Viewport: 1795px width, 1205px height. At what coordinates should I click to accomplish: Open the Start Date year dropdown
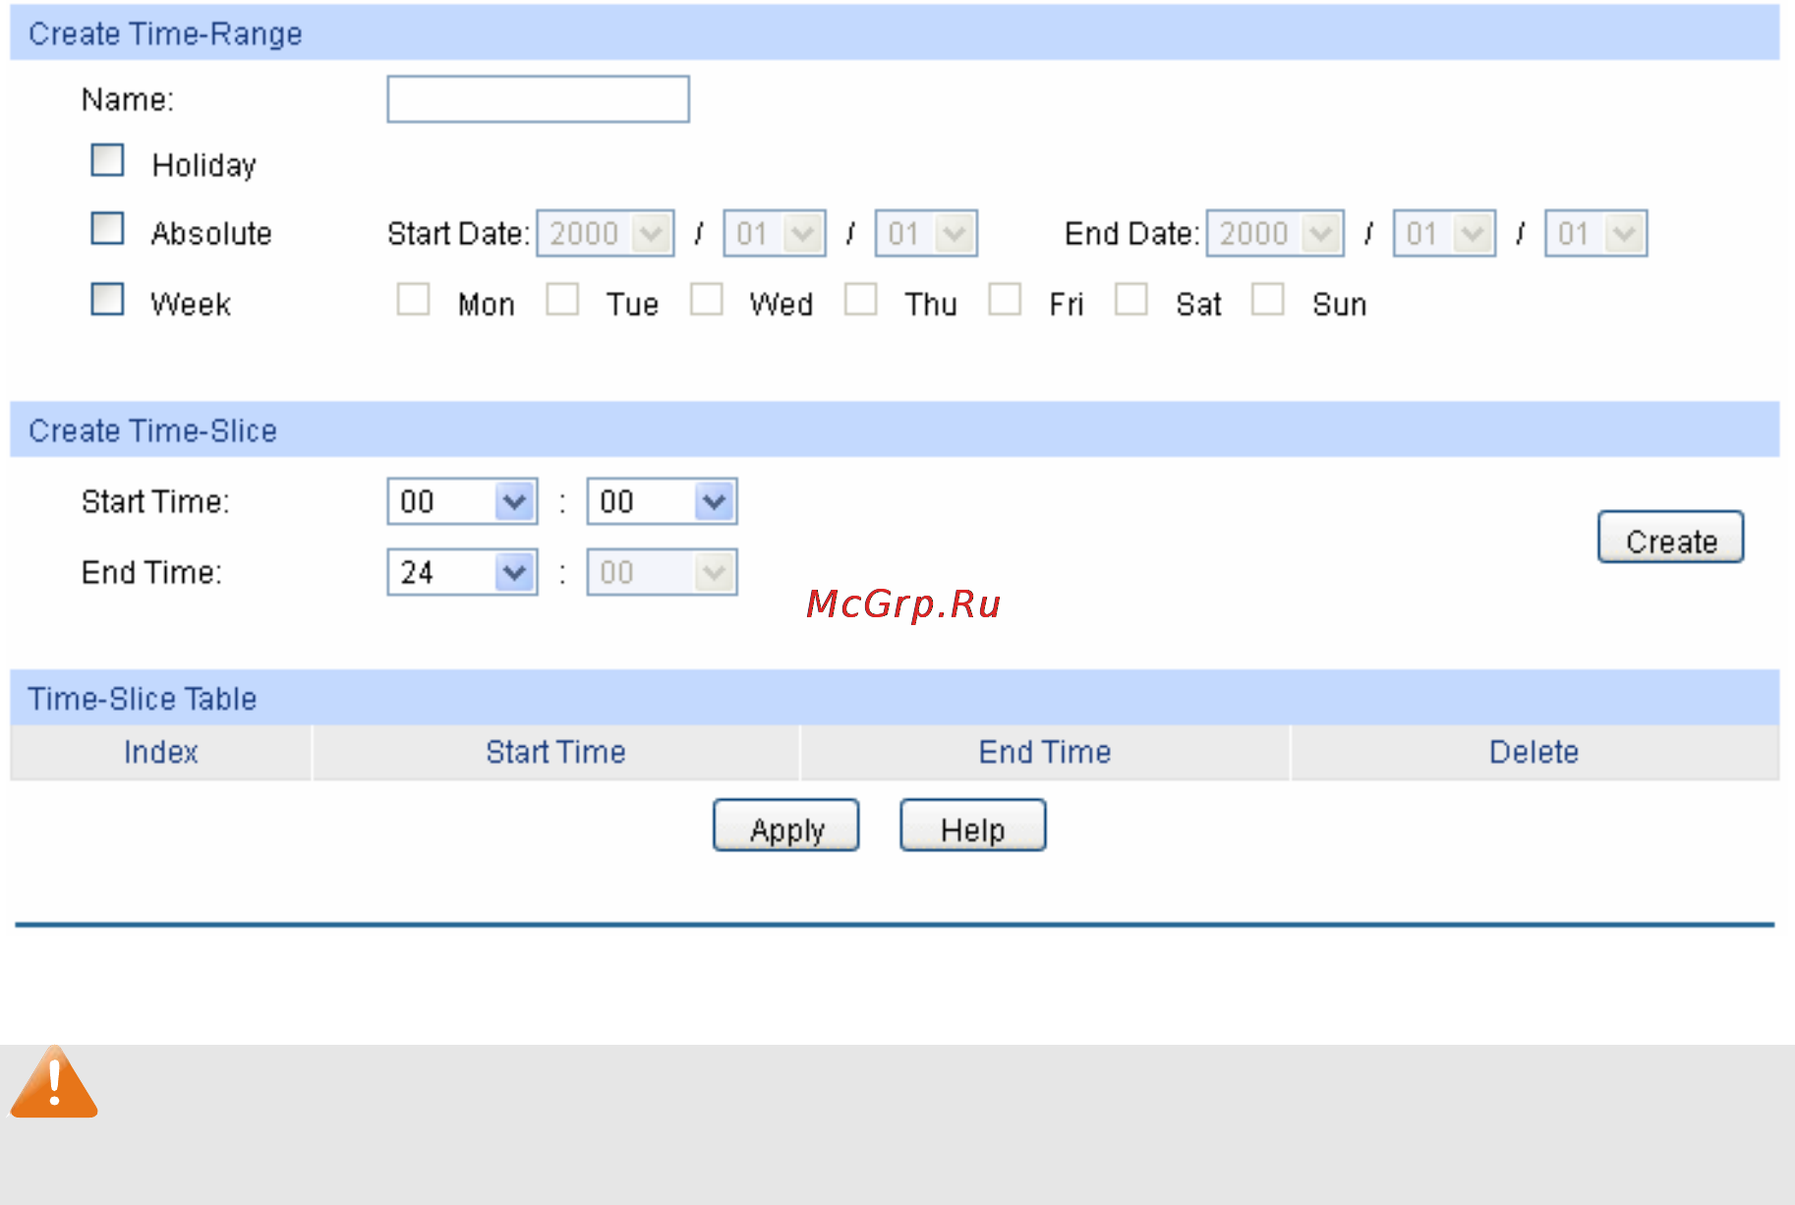tap(606, 234)
